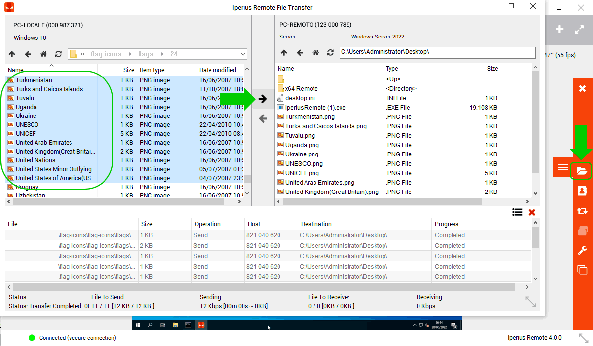Image resolution: width=593 pixels, height=346 pixels.
Task: Select Uganda in the PC-LOCALE list
Action: tap(26, 107)
